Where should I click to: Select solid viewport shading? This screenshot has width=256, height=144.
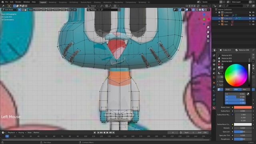click(200, 10)
